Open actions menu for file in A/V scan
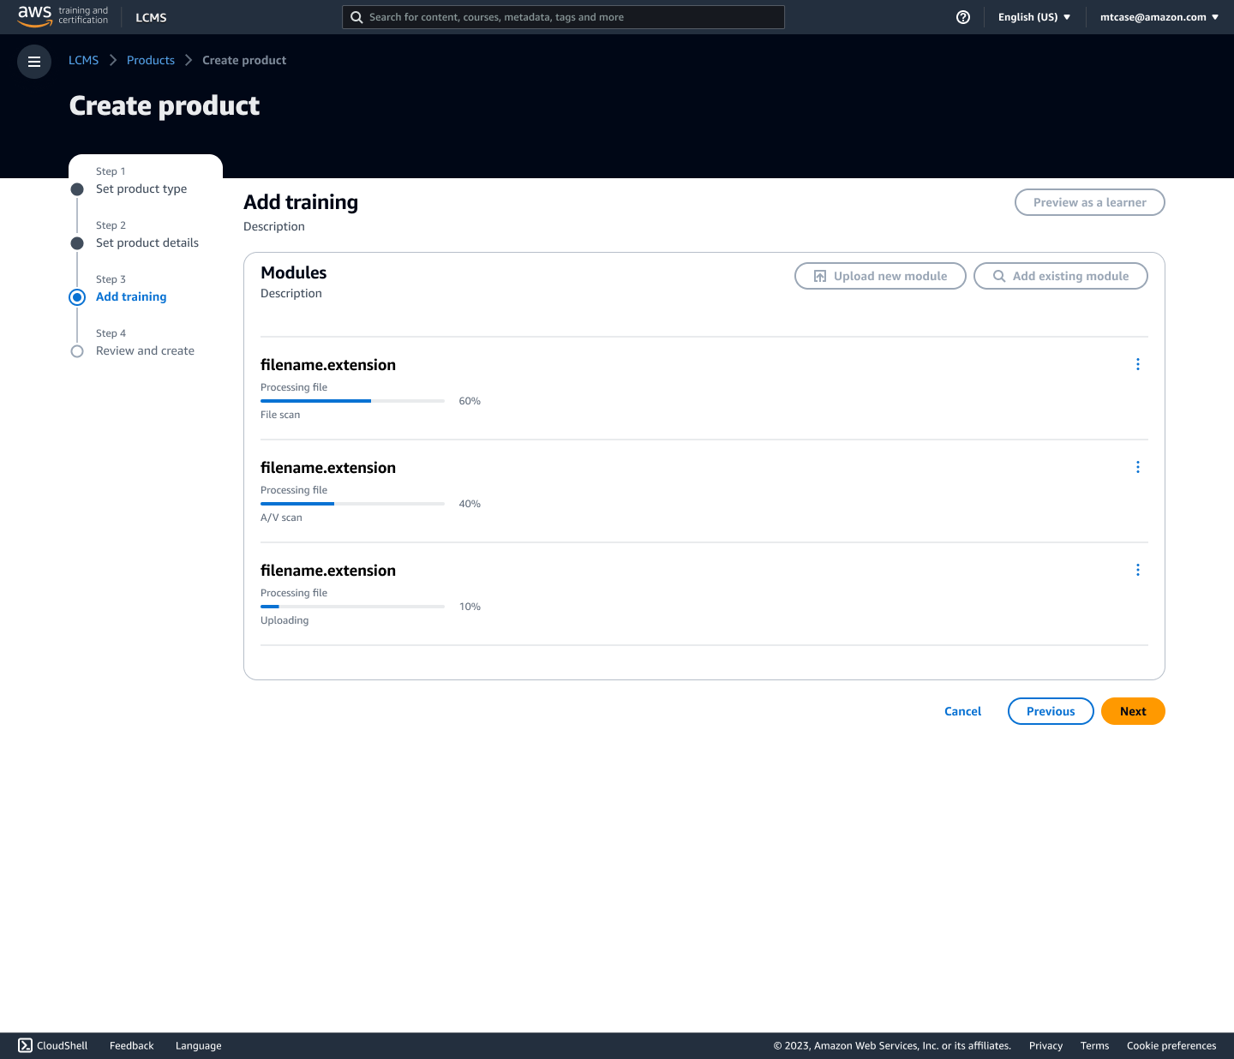Viewport: 1234px width, 1059px height. pos(1138,467)
